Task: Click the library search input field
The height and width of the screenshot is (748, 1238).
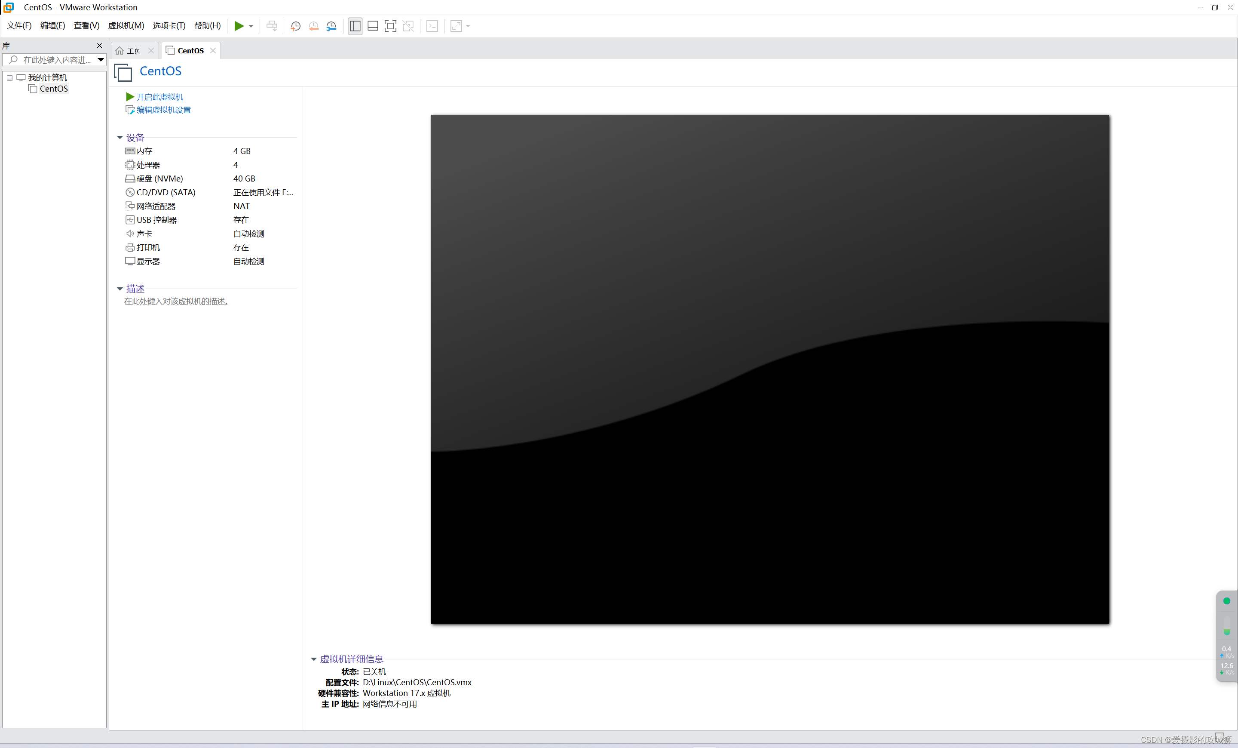Action: pos(55,60)
